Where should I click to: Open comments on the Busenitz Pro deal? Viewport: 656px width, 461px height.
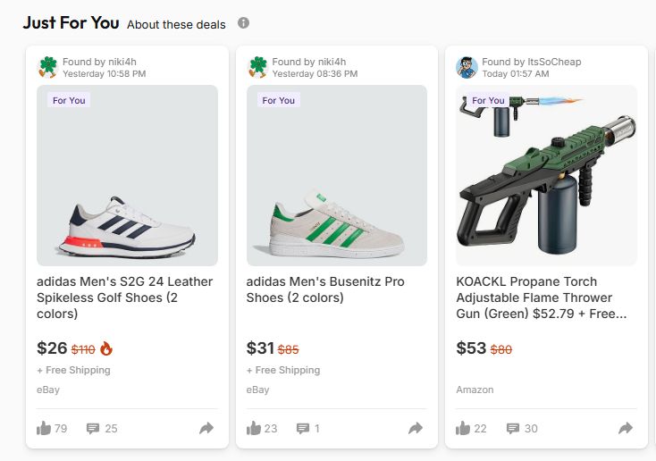[303, 429]
